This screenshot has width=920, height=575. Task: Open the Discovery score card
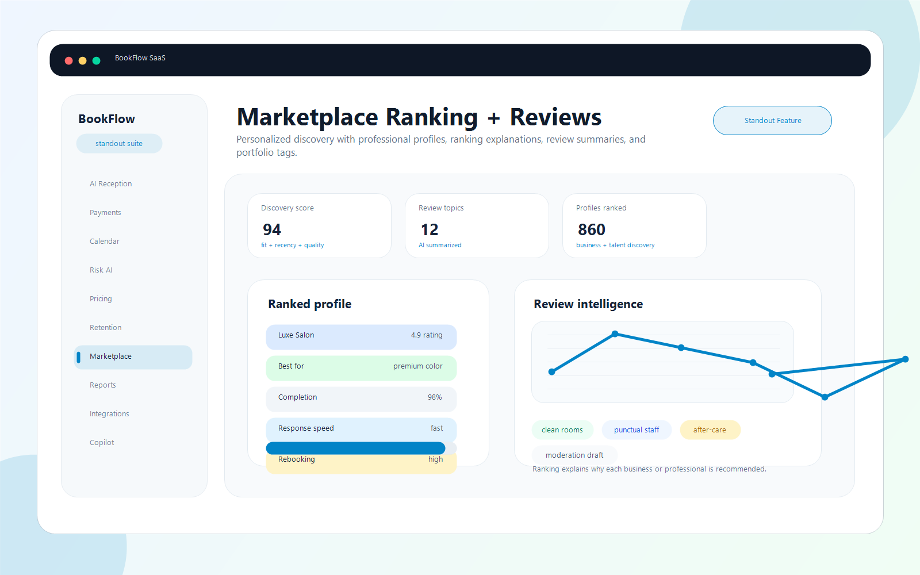[319, 225]
